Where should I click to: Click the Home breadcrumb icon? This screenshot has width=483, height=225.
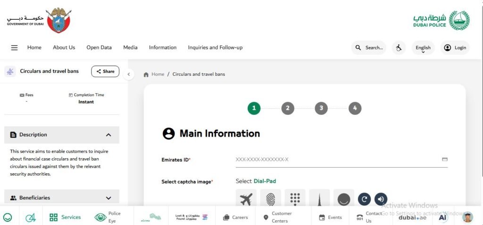[x=146, y=74]
